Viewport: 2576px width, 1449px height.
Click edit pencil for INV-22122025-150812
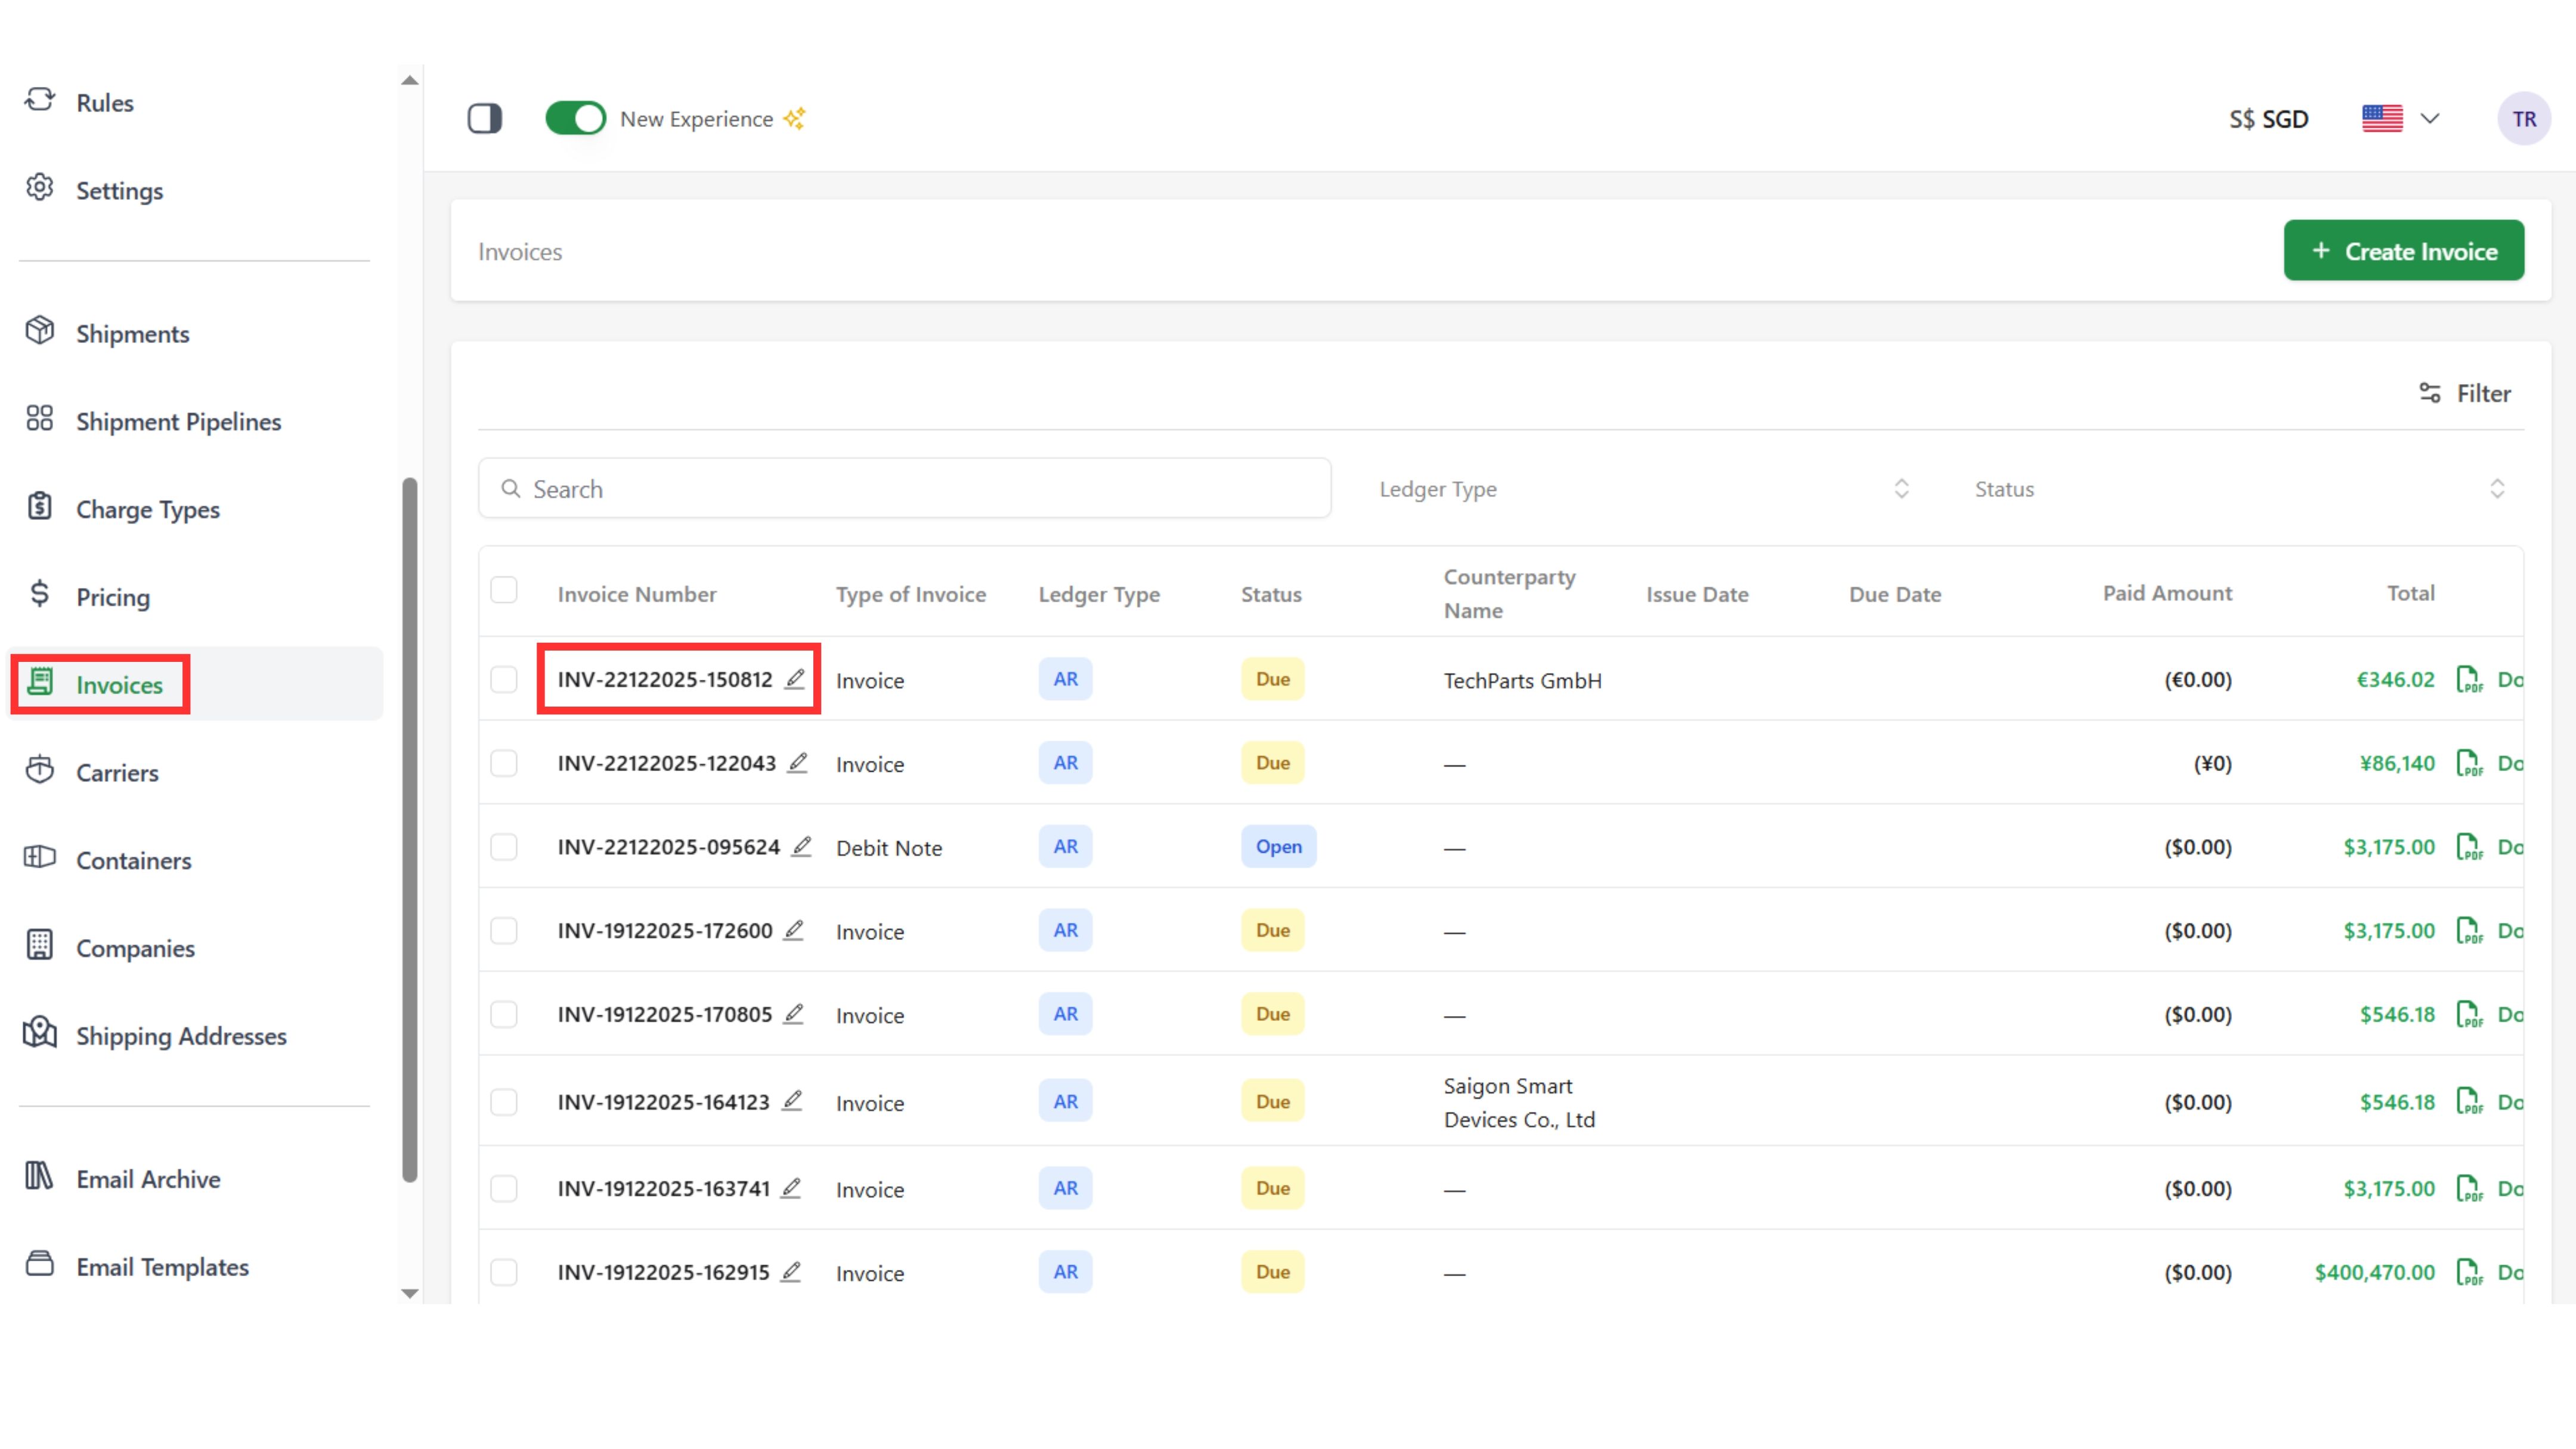(x=794, y=679)
